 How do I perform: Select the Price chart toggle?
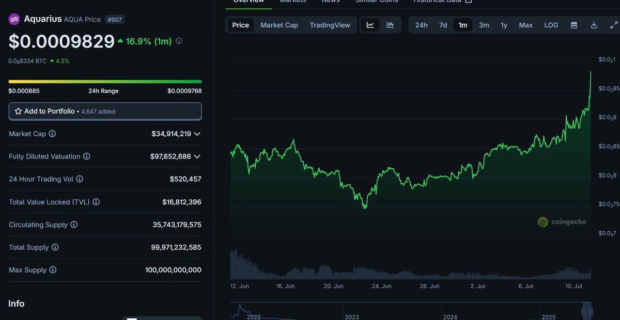240,25
